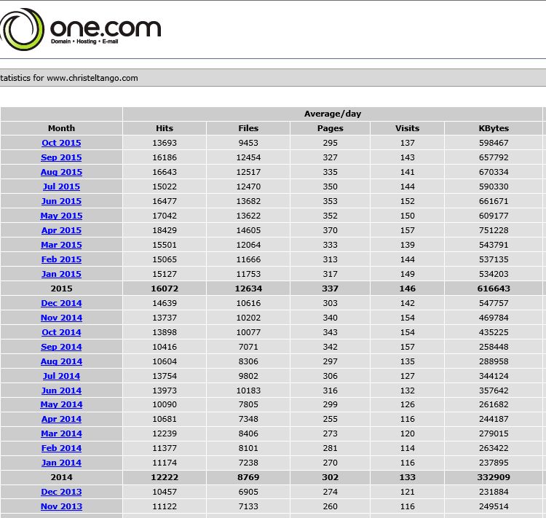This screenshot has width=546, height=518.
Task: Click the Apr 2015 hits value 18429
Action: click(x=165, y=231)
